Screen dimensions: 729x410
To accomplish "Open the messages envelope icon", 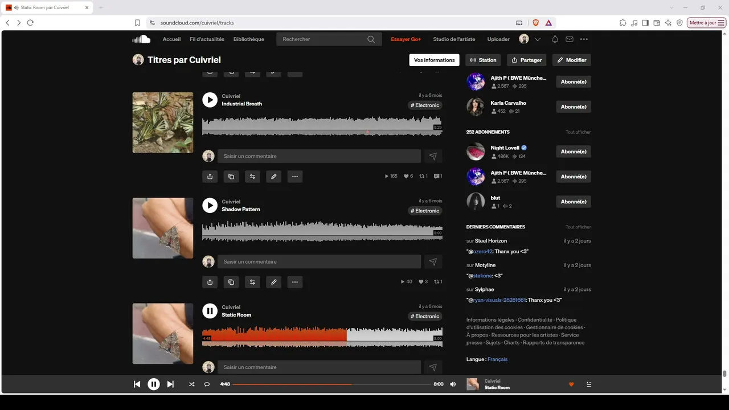I will 570,39.
